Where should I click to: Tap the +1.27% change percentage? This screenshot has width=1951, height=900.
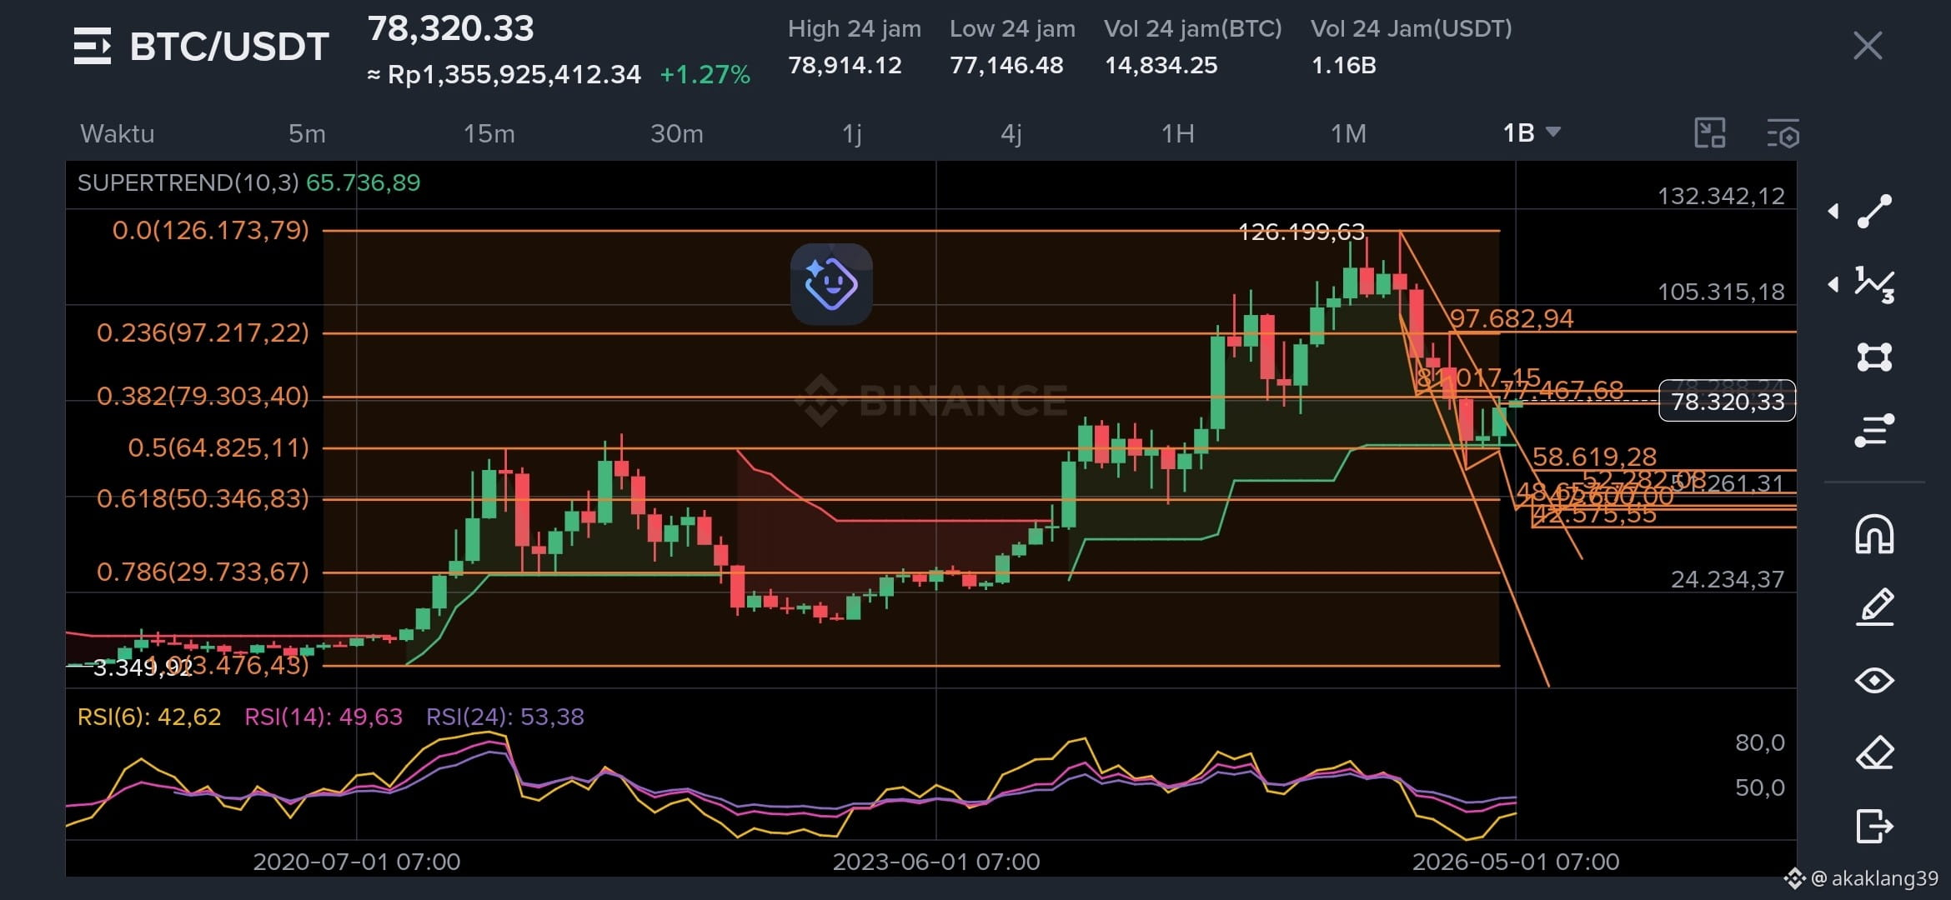click(705, 75)
